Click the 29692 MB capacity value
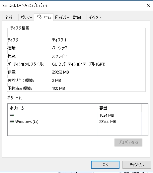Image resolution: width=153 pixels, height=173 pixels. point(60,72)
